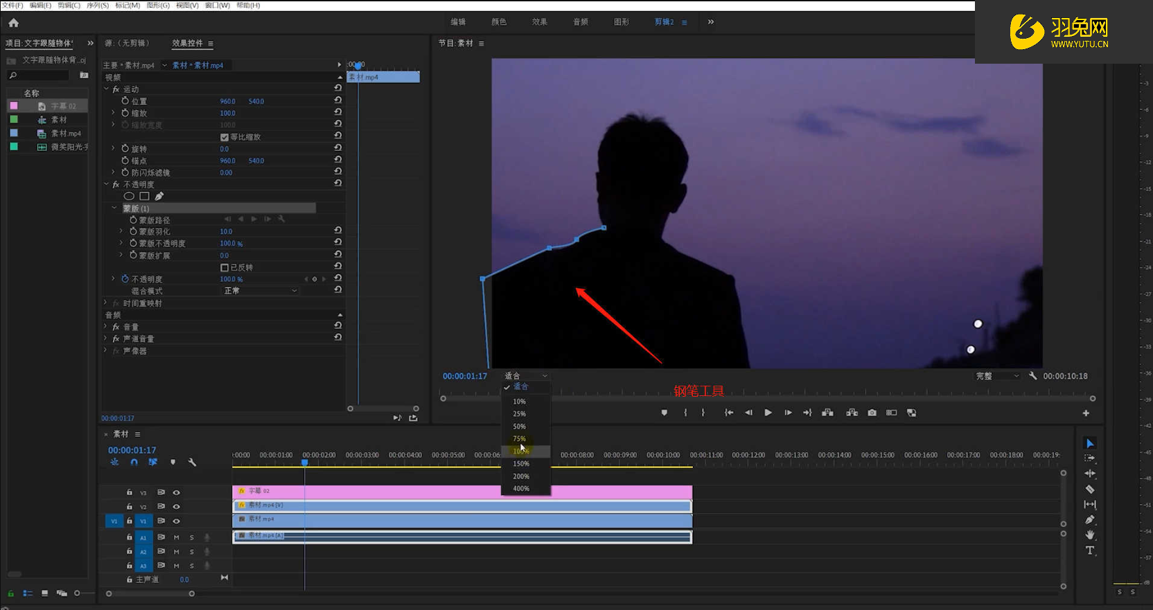
Task: Expand the 音量 audio effect
Action: pyautogui.click(x=106, y=327)
